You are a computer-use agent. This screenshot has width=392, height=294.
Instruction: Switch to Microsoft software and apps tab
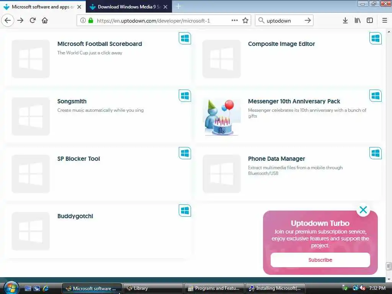(x=42, y=7)
